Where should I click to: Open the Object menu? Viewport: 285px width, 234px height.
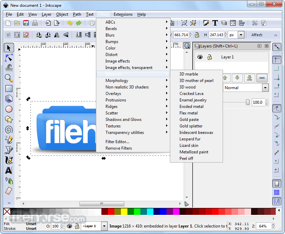(x=62, y=14)
